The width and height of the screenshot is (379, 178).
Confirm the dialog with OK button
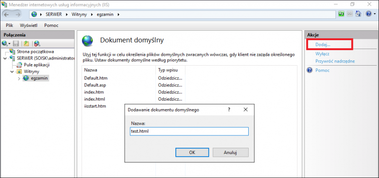click(x=192, y=152)
